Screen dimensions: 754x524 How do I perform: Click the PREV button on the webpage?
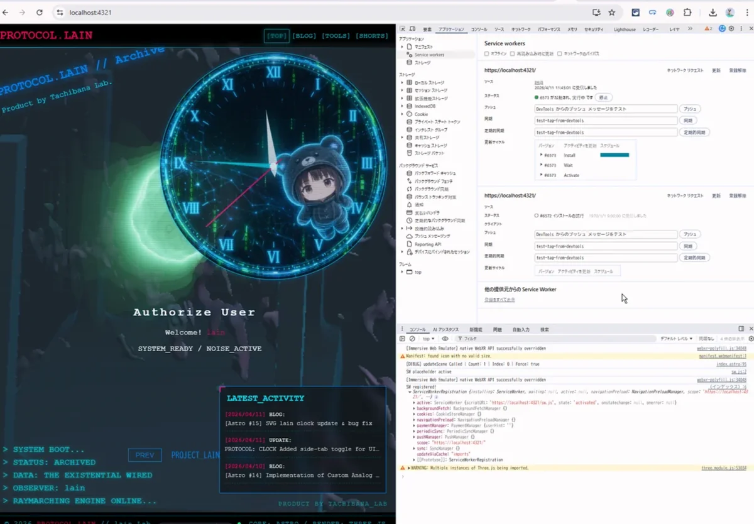coord(145,455)
